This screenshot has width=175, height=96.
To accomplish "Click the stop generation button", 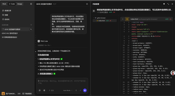I will (x=85, y=90).
